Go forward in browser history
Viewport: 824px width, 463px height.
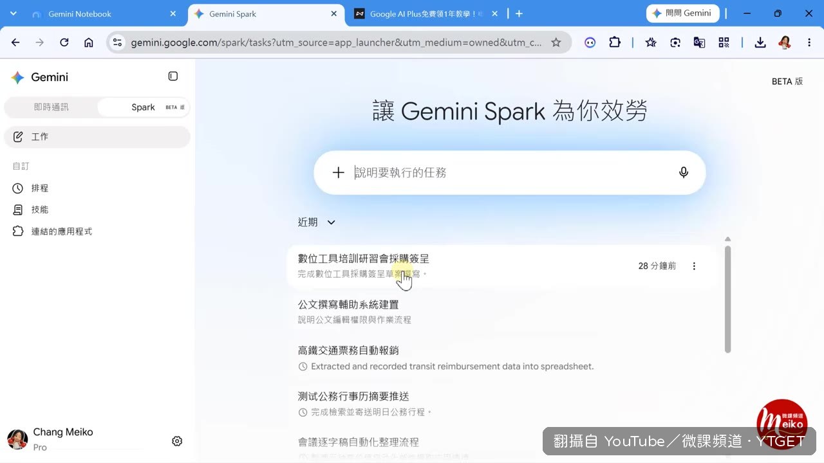pos(40,42)
